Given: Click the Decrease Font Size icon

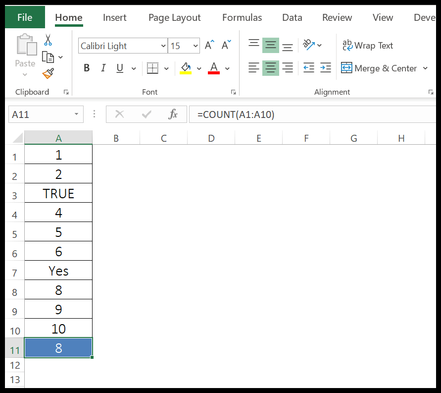Looking at the screenshot, I should (225, 44).
